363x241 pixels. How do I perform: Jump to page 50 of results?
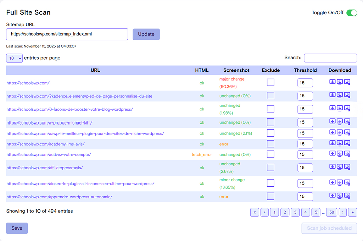tap(331, 212)
